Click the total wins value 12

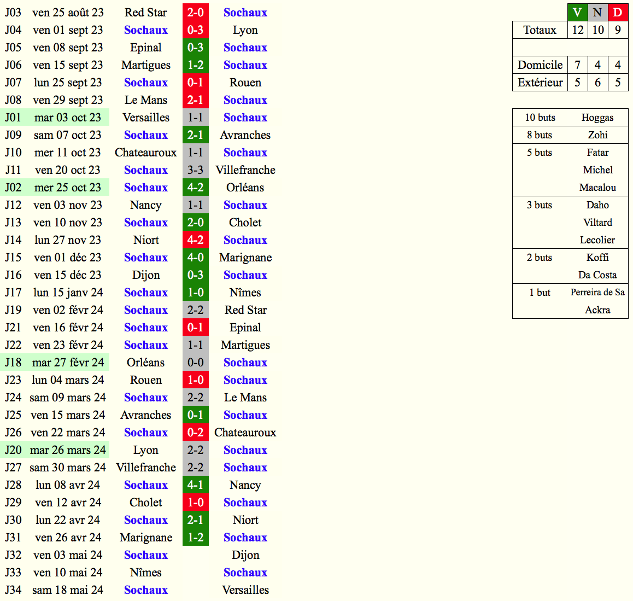point(578,30)
